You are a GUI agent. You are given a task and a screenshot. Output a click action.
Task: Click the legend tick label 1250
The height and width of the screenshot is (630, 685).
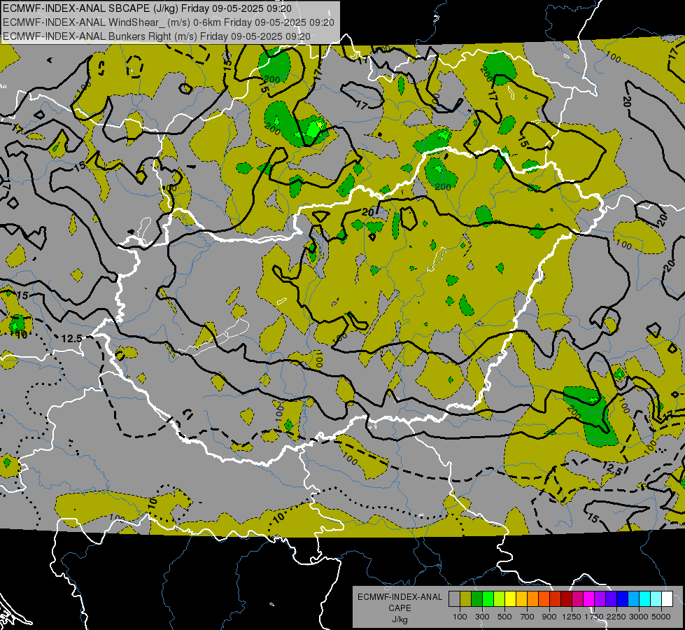pos(572,617)
